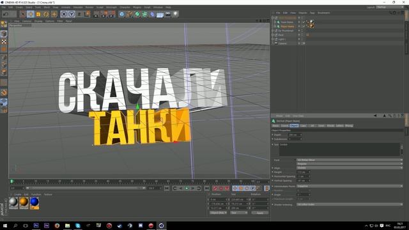Select the Live Selection tool
409x230 pixels.
point(23,14)
